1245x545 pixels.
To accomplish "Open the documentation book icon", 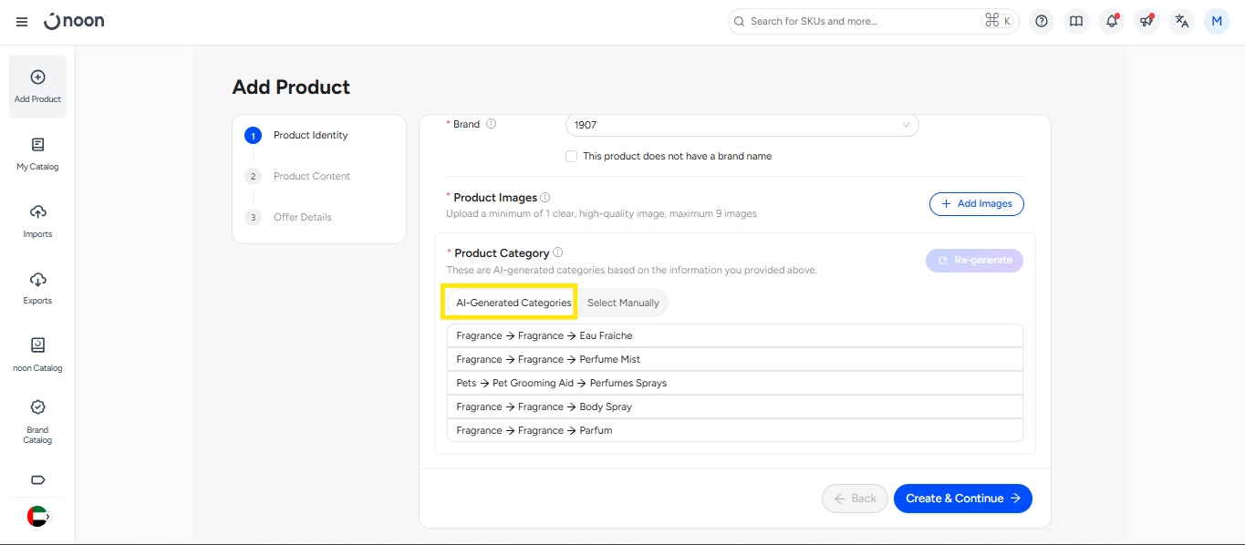I will (1076, 22).
